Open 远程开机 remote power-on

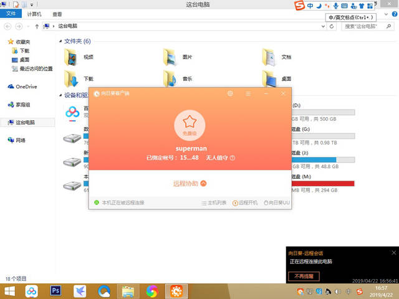[x=245, y=202]
